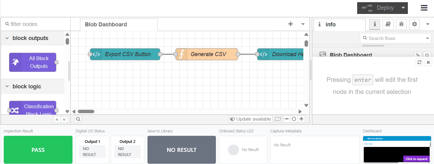This screenshot has width=434, height=164.
Task: Collapse the block outputs palette category
Action: [7, 38]
